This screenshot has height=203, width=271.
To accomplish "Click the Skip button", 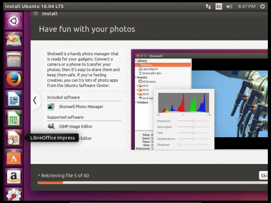I will (x=263, y=176).
